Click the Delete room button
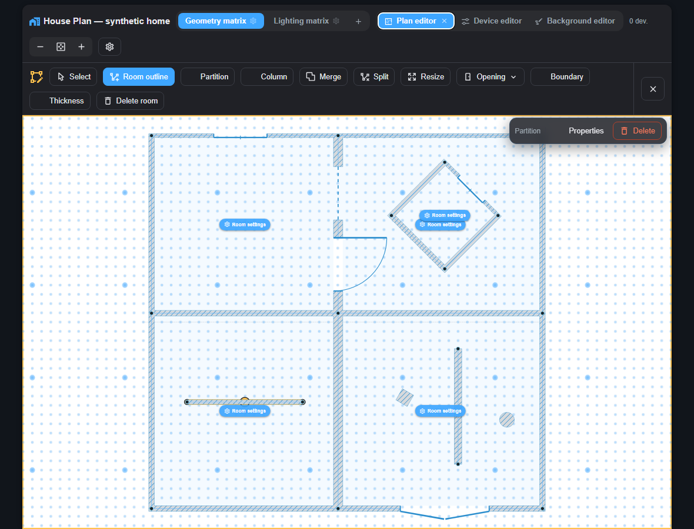Viewport: 694px width, 529px height. point(131,101)
